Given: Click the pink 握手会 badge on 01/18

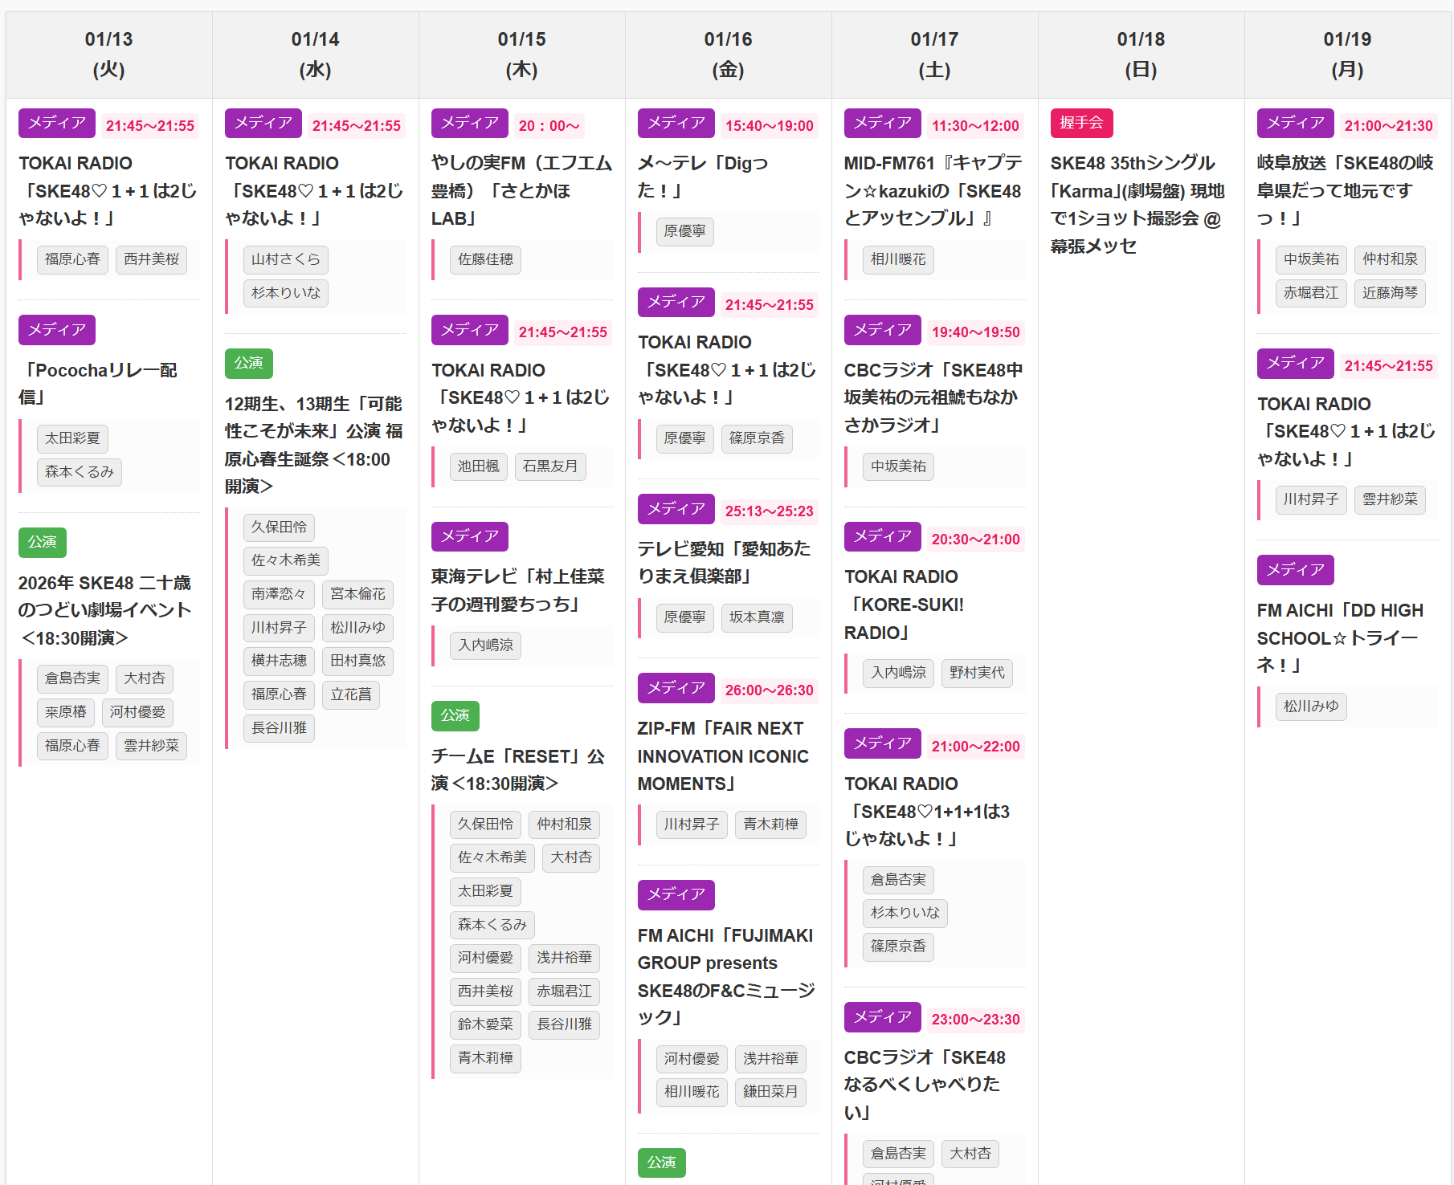Looking at the screenshot, I should 1080,123.
